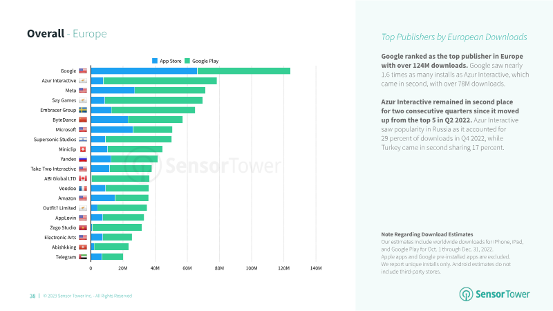
Task: Click Meta's green Google Play bar segment
Action: [169, 91]
